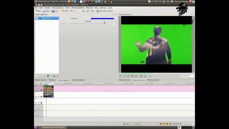
Task: Click the Blue Screen clip on pink track
Action: (48, 89)
